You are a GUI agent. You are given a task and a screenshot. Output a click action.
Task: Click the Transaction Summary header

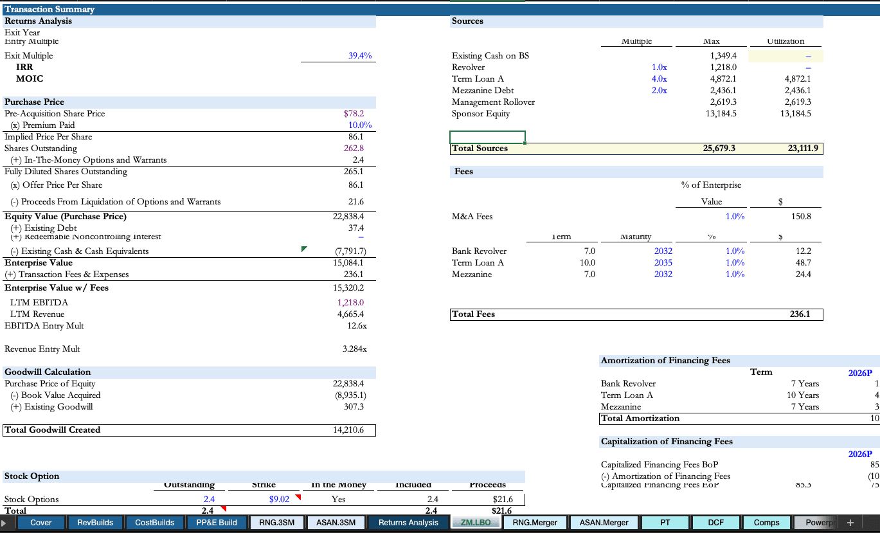pos(49,10)
